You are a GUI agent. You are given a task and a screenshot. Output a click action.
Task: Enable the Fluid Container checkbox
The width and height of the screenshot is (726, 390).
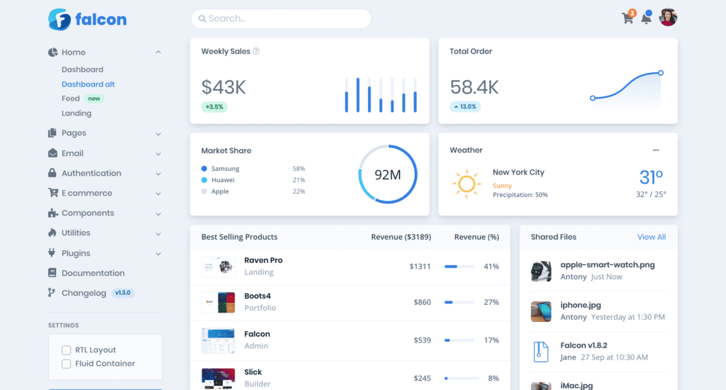[x=66, y=364]
